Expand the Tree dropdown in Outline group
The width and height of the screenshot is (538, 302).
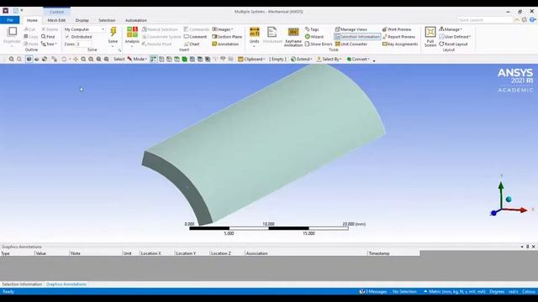pos(49,44)
